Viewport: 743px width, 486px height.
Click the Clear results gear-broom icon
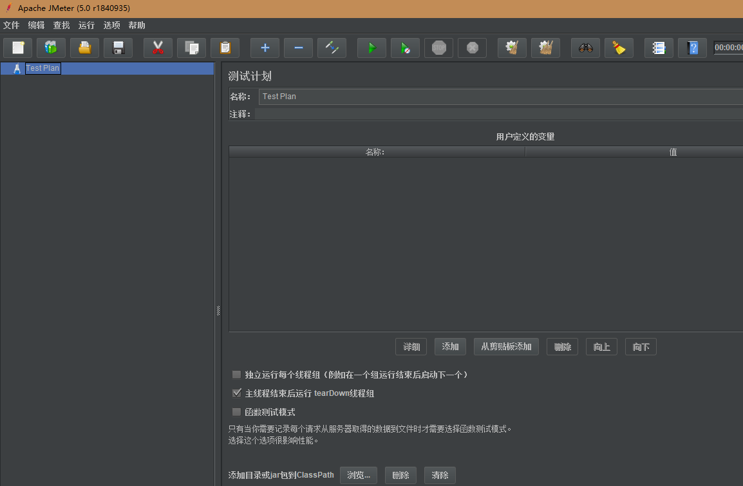click(x=513, y=48)
